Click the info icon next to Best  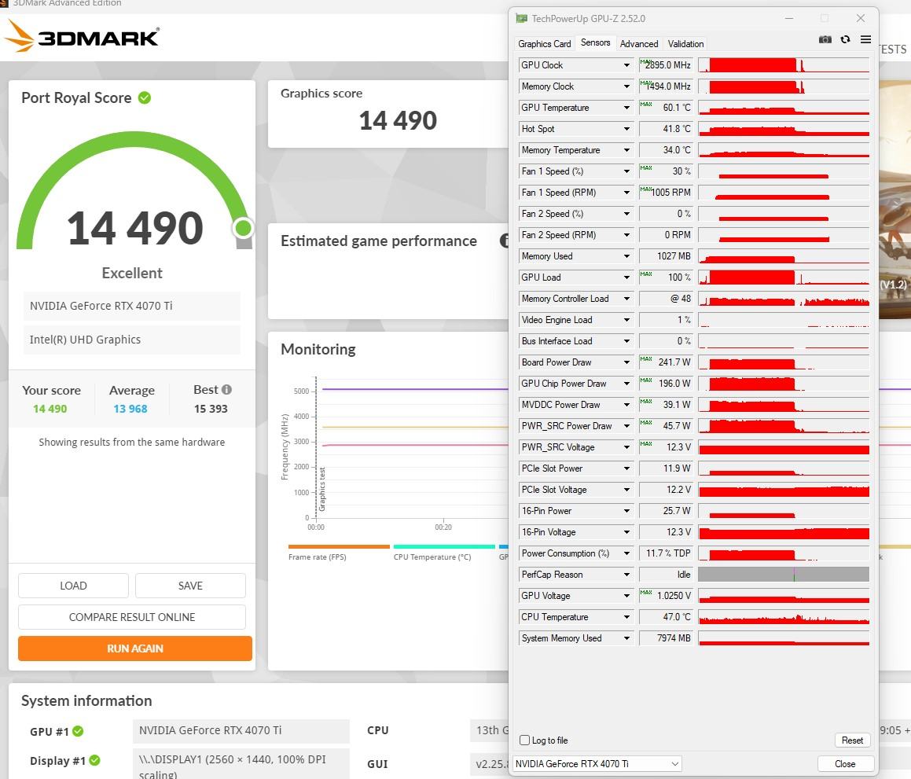click(226, 389)
